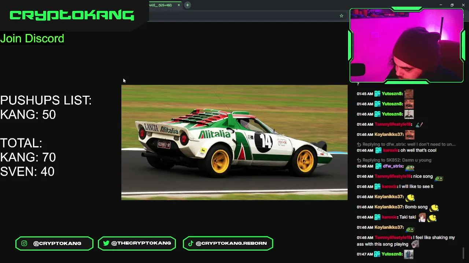Click the Pepe emote after 'nice song'
This screenshot has height=263, width=469.
coord(439,178)
